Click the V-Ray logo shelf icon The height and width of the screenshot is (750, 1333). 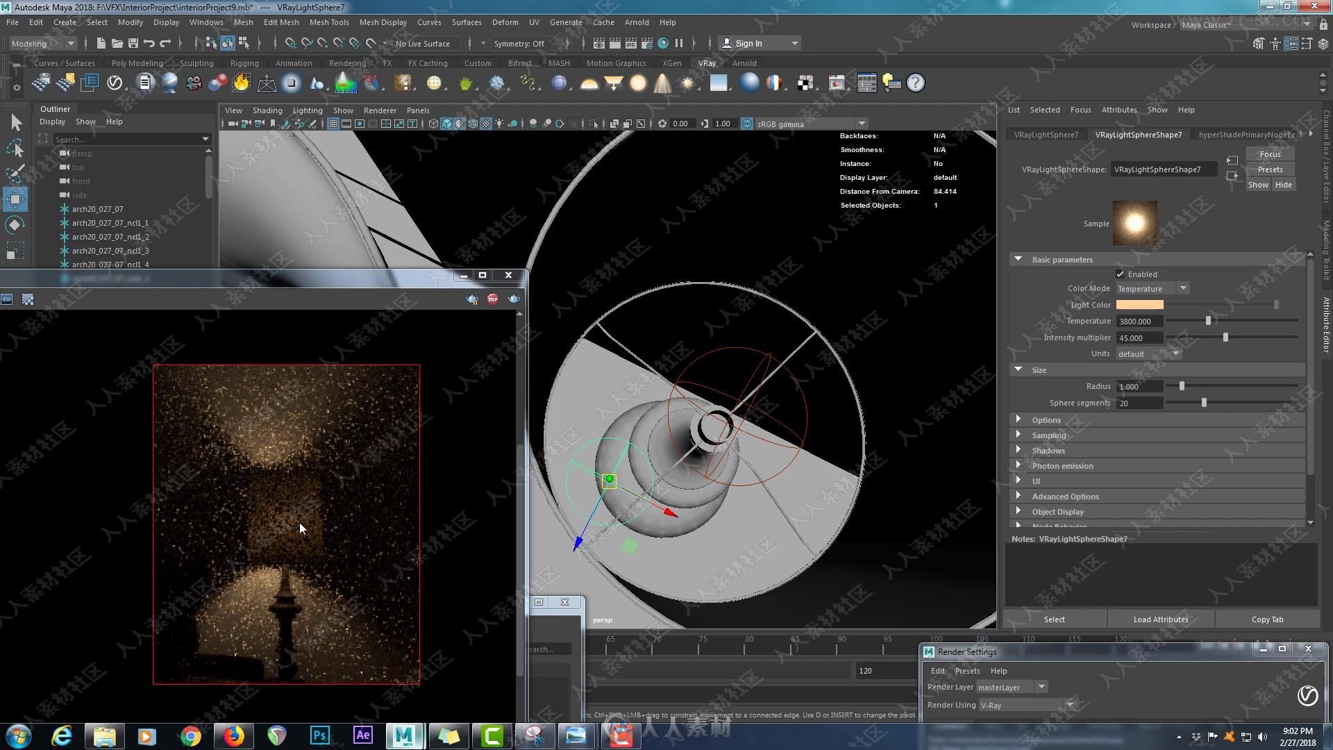tap(115, 83)
